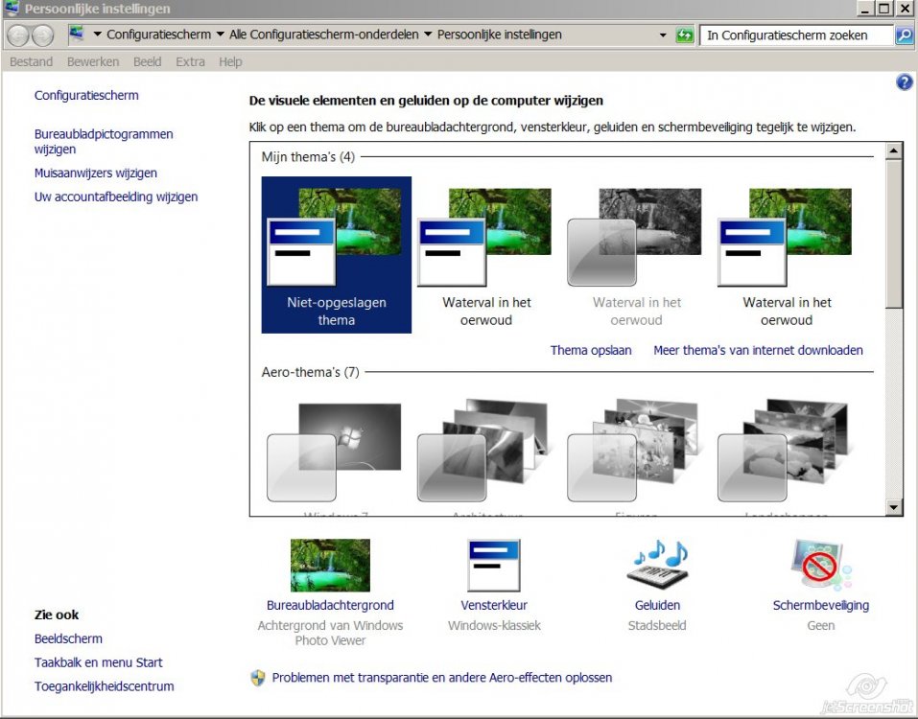Open the Bestand menu
The image size is (918, 719).
click(31, 62)
